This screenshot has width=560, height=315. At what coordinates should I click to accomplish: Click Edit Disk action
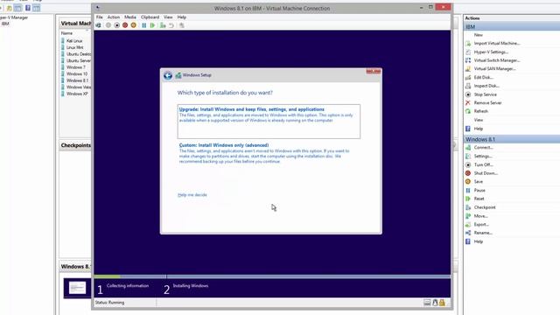pyautogui.click(x=484, y=78)
